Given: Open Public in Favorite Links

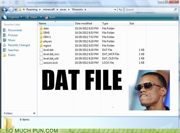Looking at the screenshot, I should (x=12, y=55).
